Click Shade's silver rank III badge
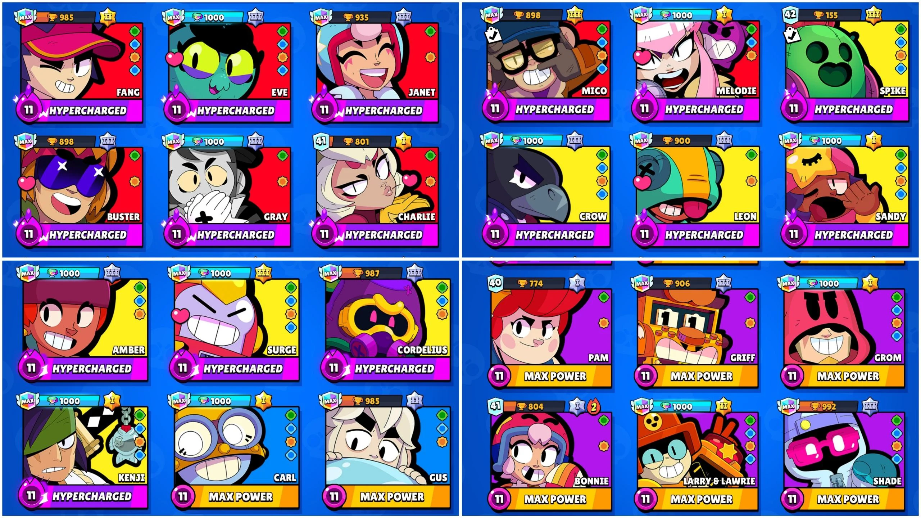This screenshot has width=921, height=518. [870, 406]
